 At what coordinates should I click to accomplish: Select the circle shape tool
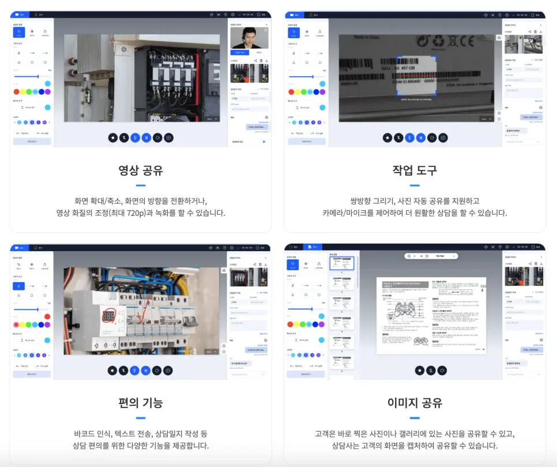[46, 62]
